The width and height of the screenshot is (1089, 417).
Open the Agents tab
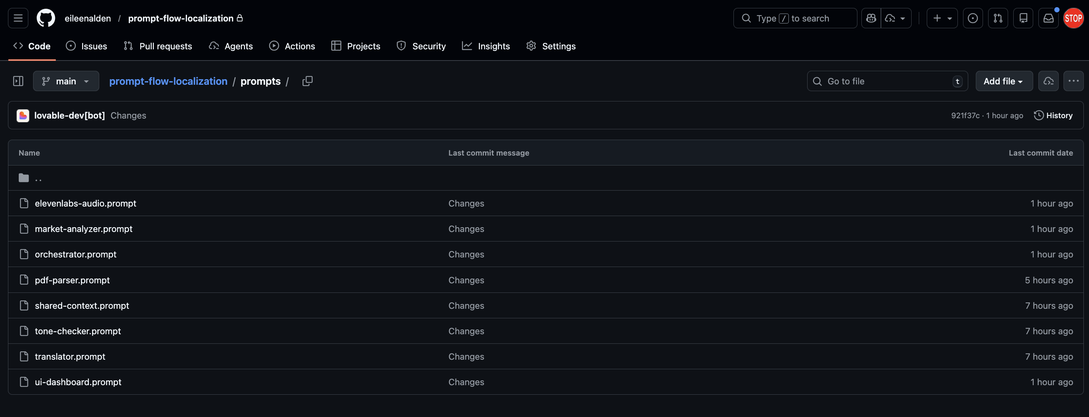tap(231, 46)
